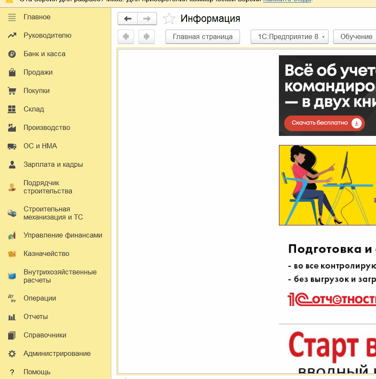Open the Операции menu section

click(39, 298)
